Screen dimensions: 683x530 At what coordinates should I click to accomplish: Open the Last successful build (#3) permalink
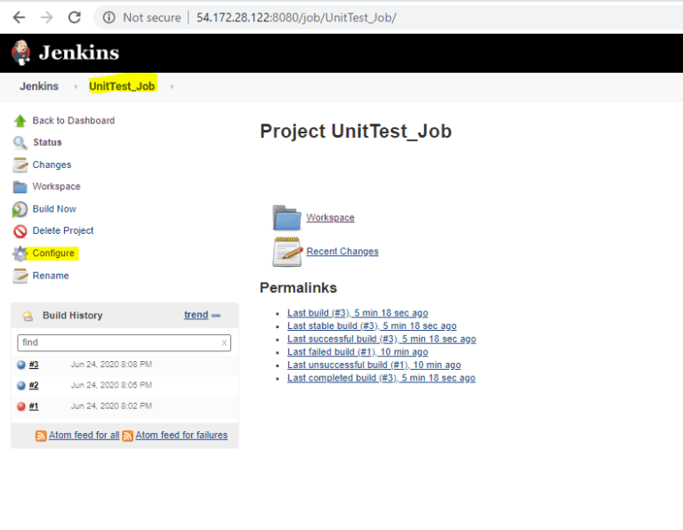382,339
